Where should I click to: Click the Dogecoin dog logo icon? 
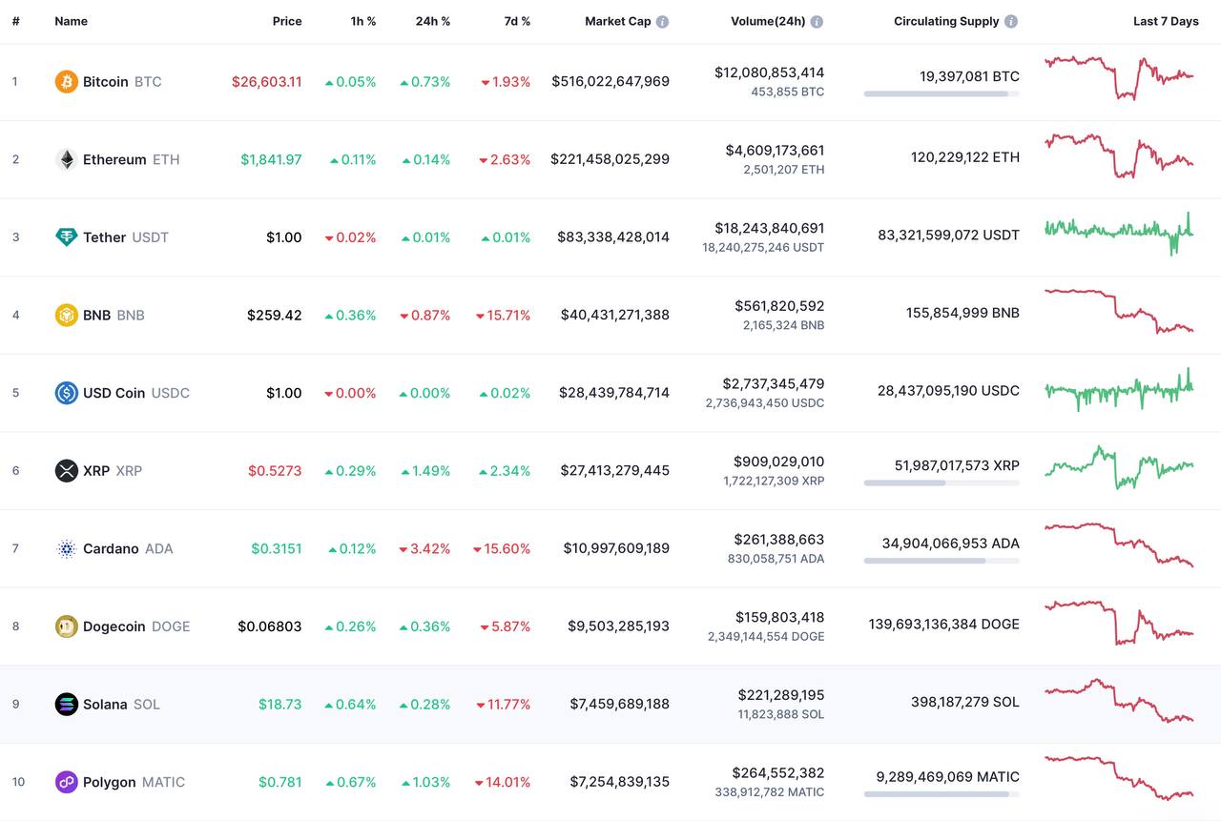(x=66, y=626)
